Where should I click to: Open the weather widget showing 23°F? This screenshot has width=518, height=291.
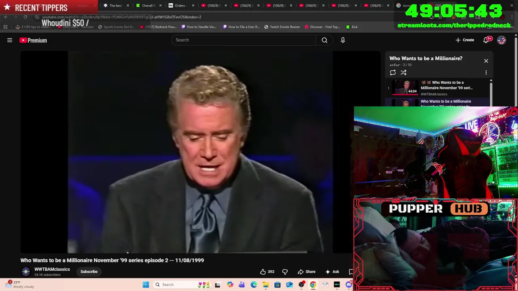[x=20, y=285]
